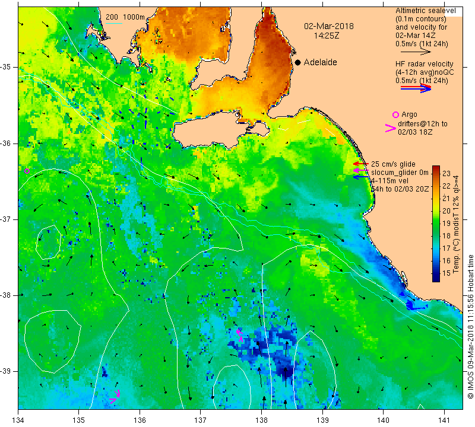Click colorbar tick label '23'
The height and width of the screenshot is (427, 475).
point(446,173)
